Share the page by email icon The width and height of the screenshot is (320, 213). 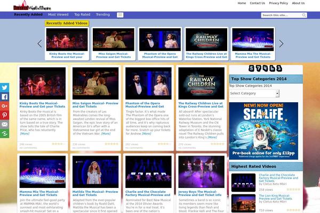point(4,124)
